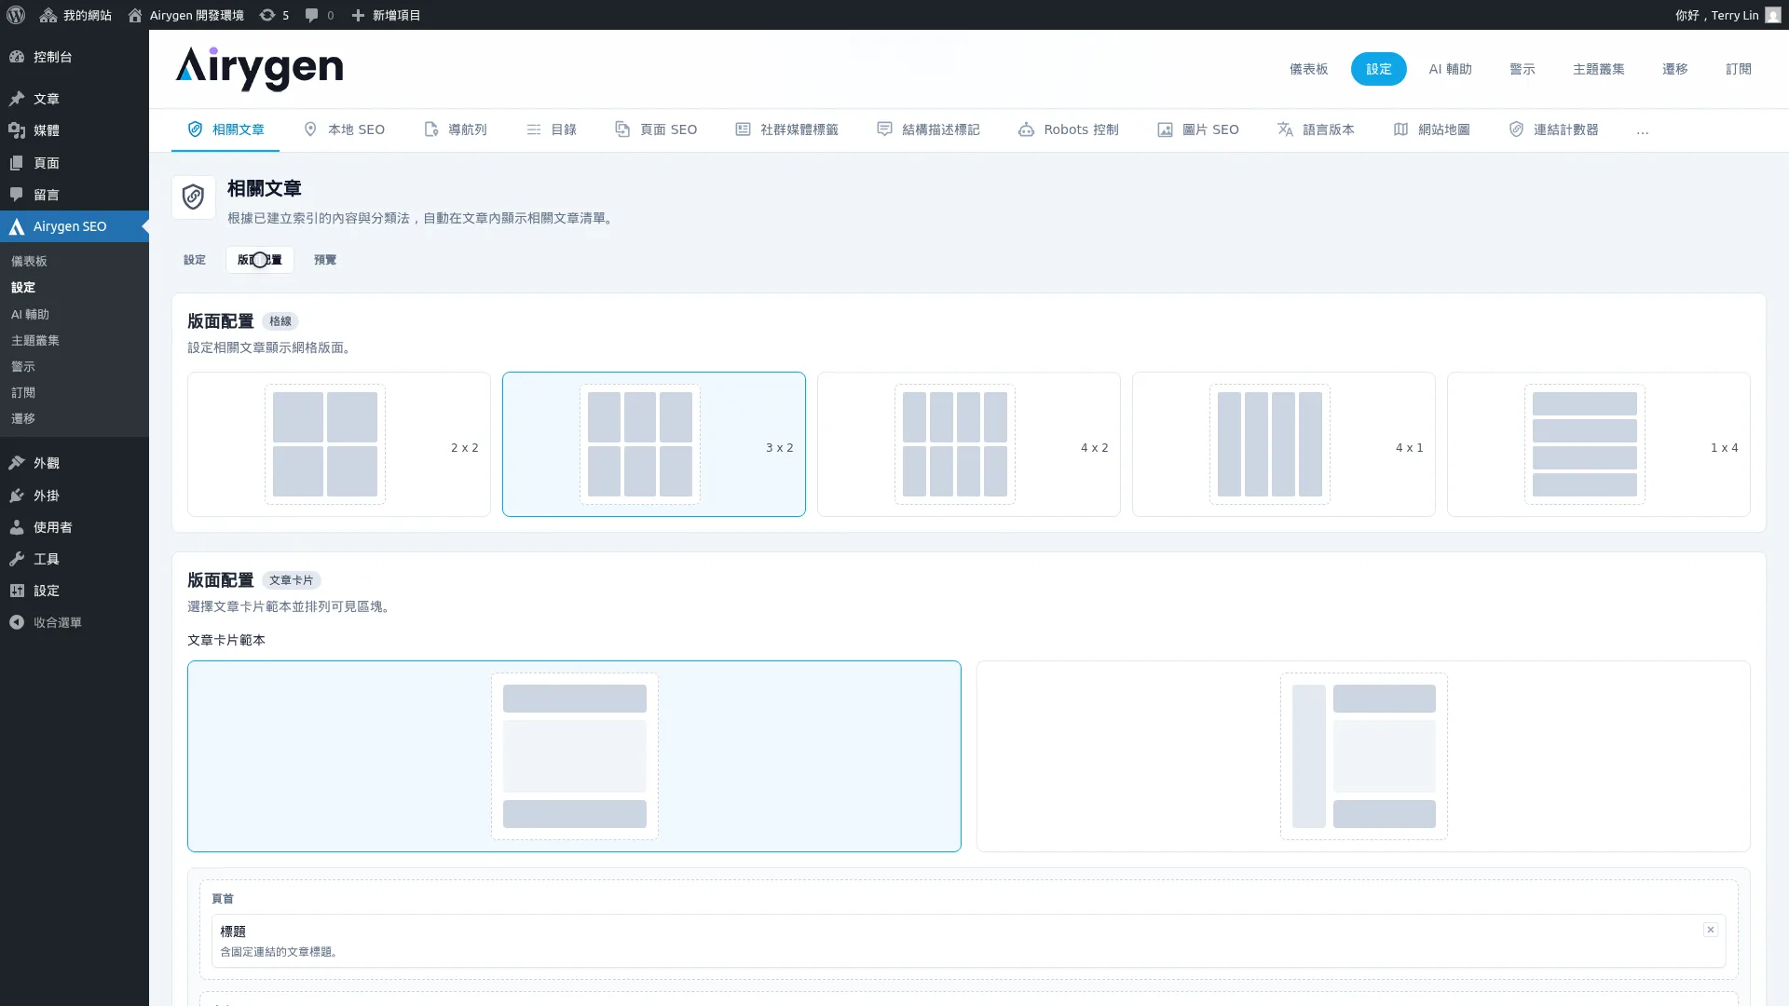Click the Airygen logo
Viewport: 1789px width, 1006px height.
(x=259, y=69)
